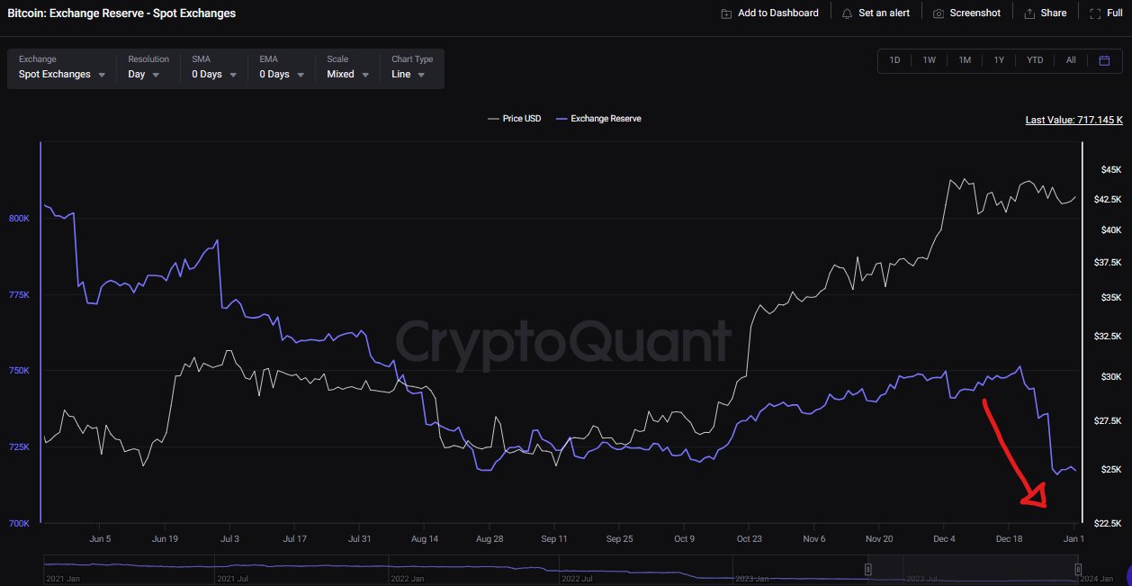Click the Jun 5 date label

click(101, 539)
